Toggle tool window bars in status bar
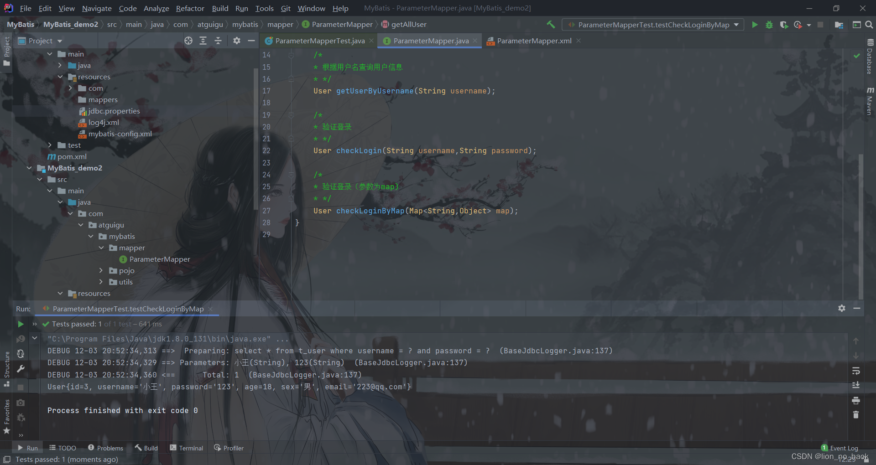876x465 pixels. tap(6, 459)
